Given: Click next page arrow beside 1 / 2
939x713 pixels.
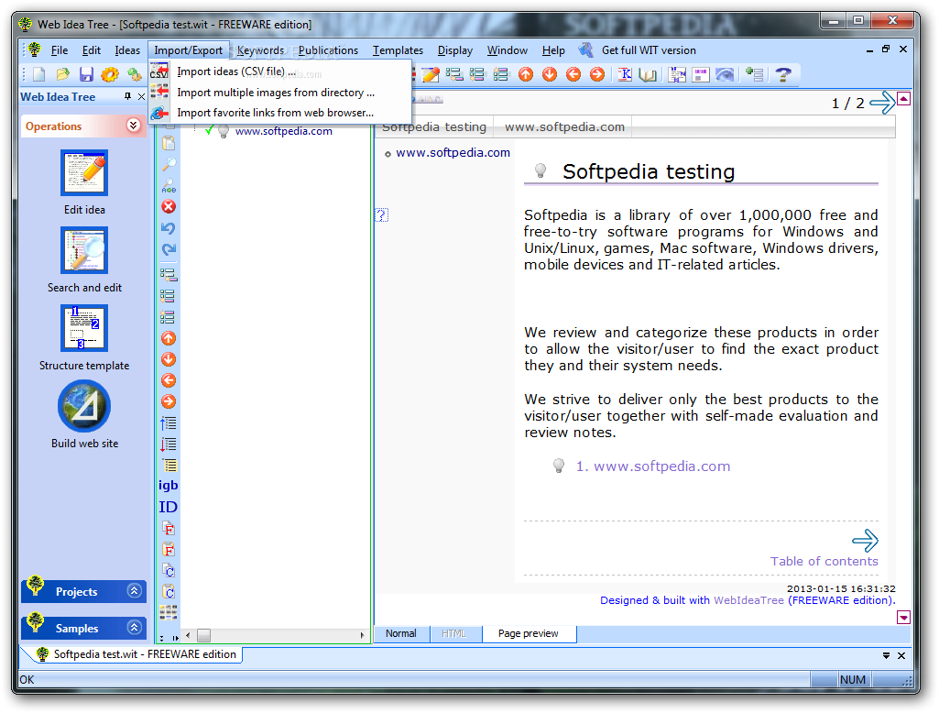Looking at the screenshot, I should pos(881,103).
